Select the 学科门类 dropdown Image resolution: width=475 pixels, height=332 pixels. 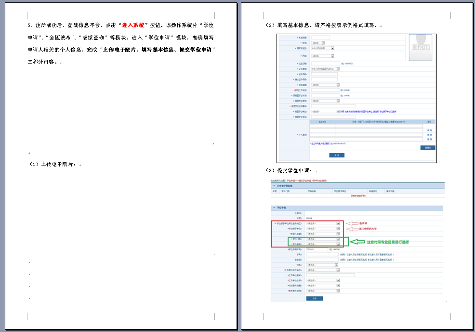coord(323,239)
